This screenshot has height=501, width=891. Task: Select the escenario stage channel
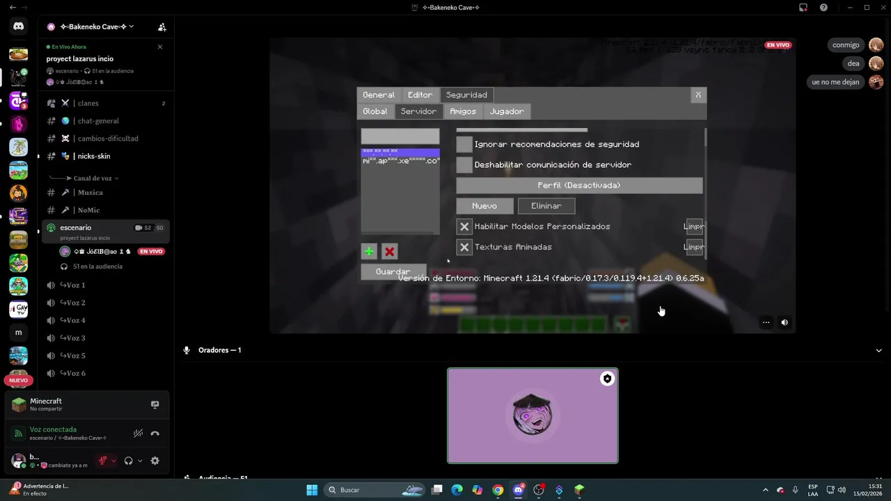pos(106,232)
